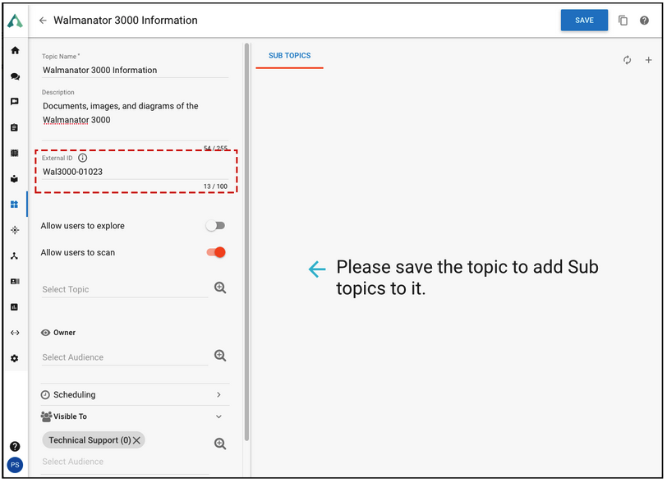Toggle the Owner eye visibility icon

click(x=45, y=333)
